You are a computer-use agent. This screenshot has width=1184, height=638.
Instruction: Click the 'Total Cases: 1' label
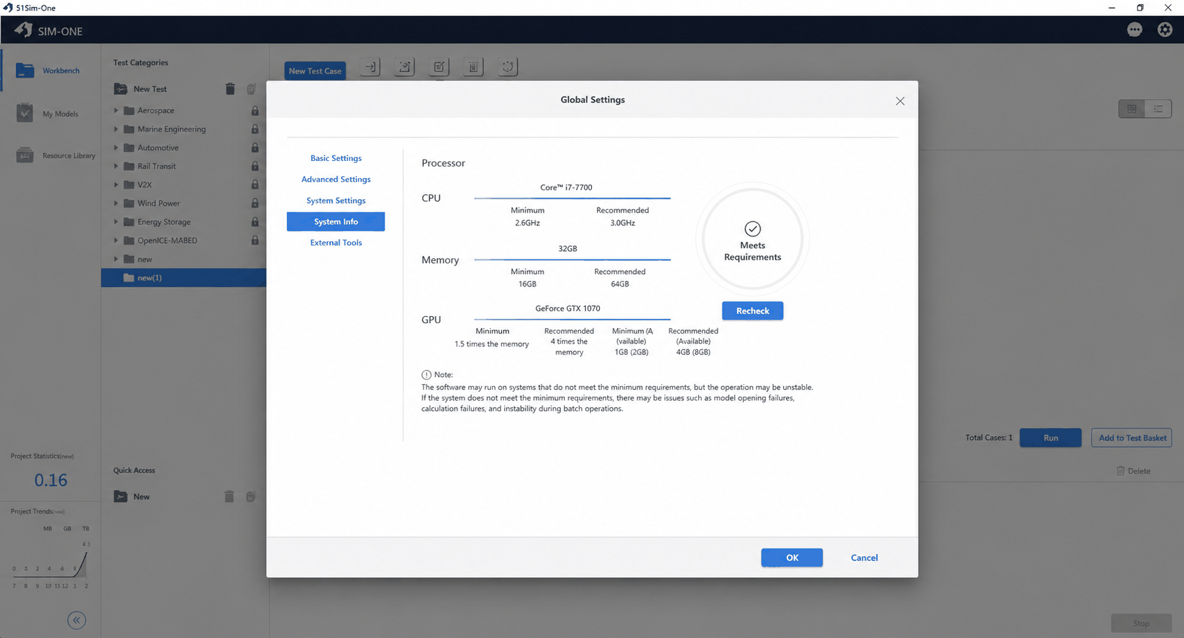click(989, 438)
